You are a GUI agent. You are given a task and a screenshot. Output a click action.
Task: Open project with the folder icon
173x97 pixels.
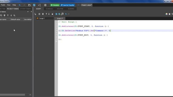tap(29, 5)
